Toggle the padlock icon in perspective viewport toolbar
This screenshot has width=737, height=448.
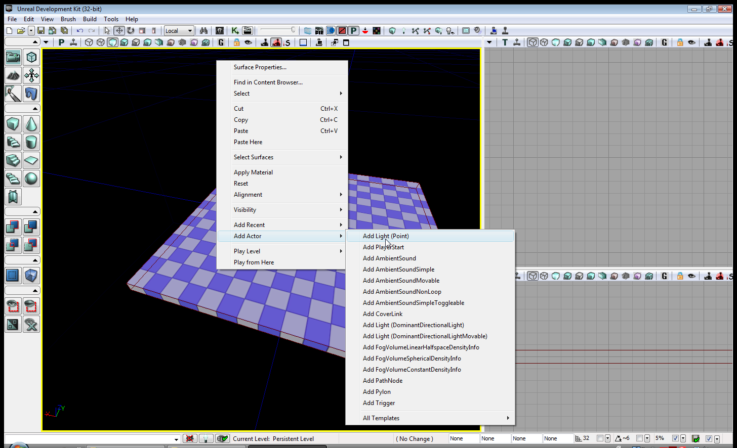click(x=236, y=42)
